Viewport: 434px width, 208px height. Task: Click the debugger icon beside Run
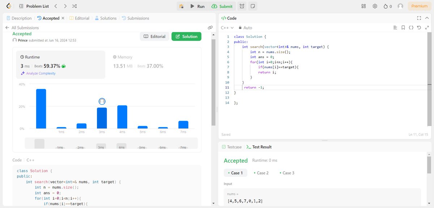(x=182, y=6)
